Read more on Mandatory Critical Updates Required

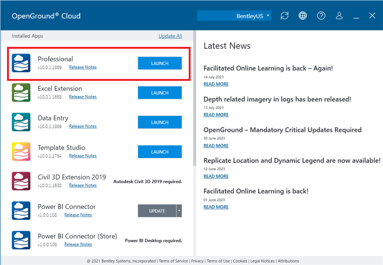pyautogui.click(x=216, y=146)
